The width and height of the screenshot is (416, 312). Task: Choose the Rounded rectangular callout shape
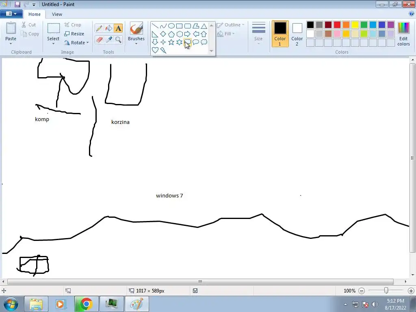[188, 42]
